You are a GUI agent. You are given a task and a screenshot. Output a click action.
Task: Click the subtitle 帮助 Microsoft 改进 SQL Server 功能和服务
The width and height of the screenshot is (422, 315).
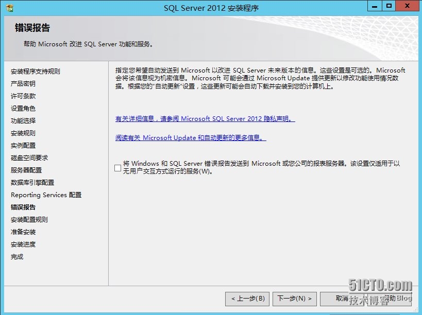(89, 44)
